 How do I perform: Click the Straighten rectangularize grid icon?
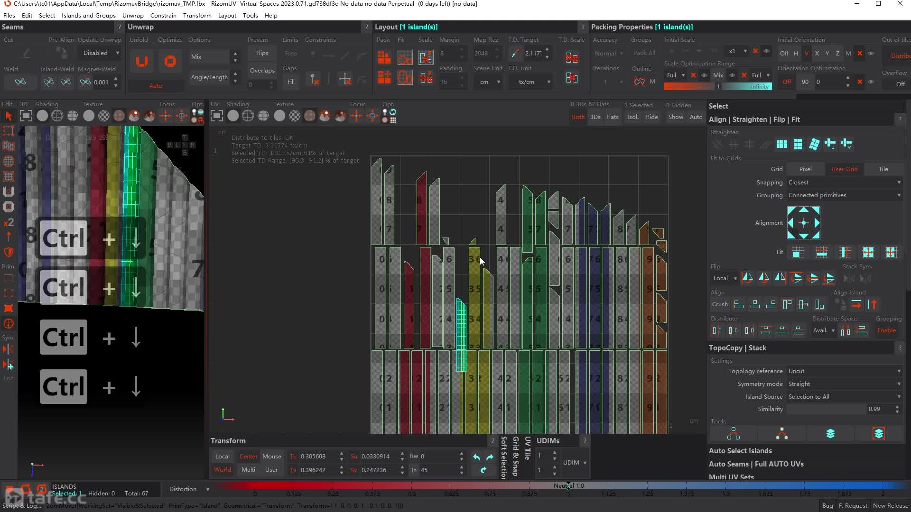(782, 144)
